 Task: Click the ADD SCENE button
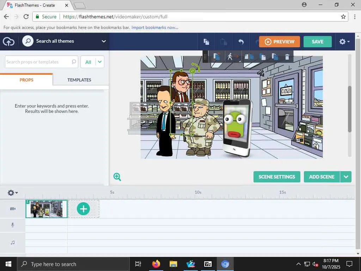click(322, 177)
